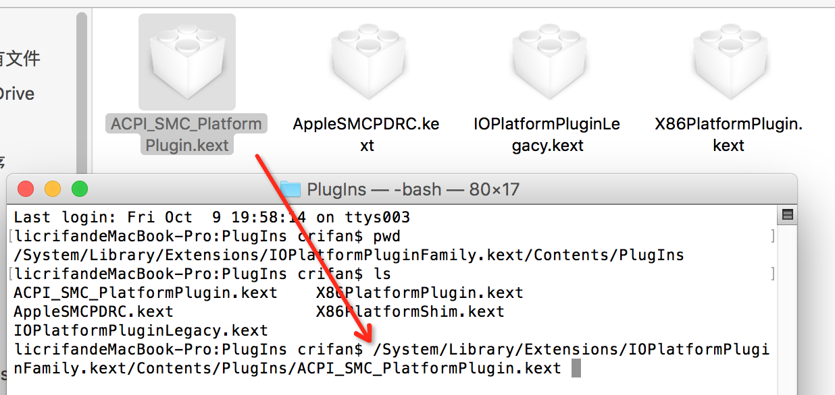Screen dimensions: 835x395
Task: Click the X86PlatformPlugin.kext file name label
Action: 728,134
